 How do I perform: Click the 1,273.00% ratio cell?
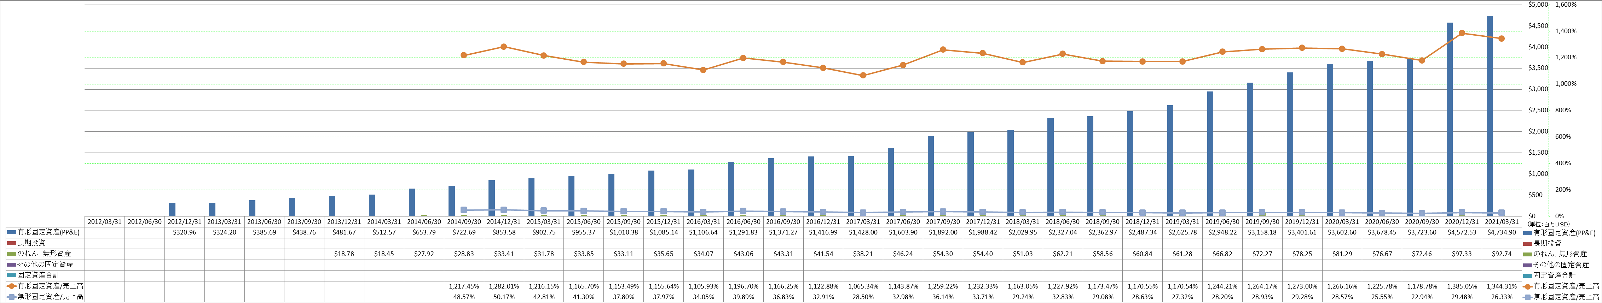pyautogui.click(x=1302, y=286)
